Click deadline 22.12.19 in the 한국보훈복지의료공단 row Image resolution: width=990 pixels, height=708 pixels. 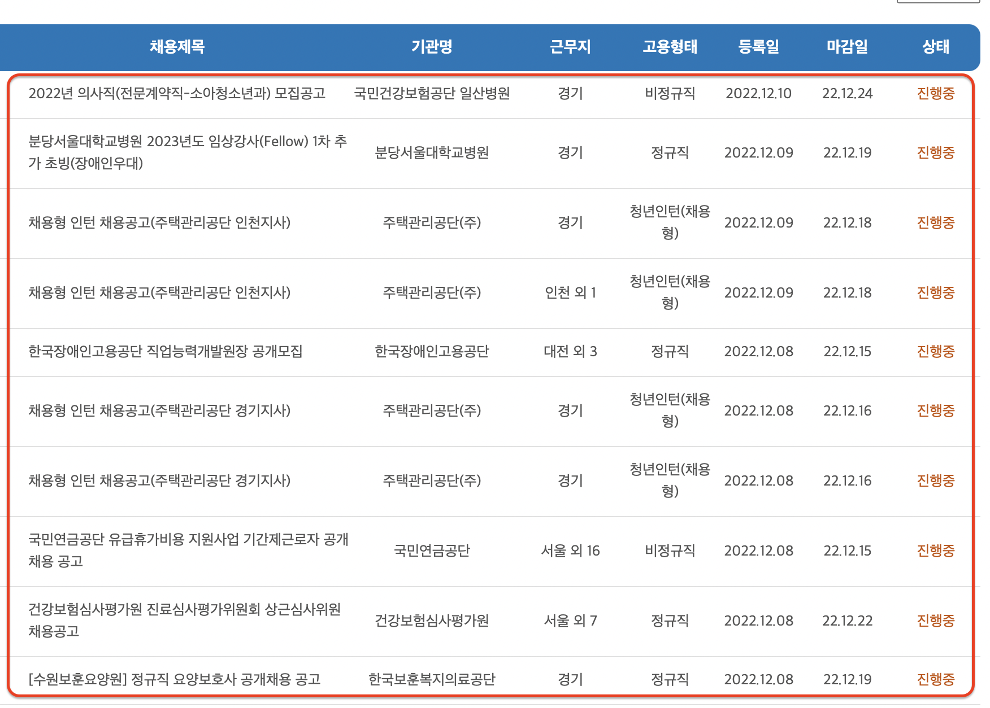(x=847, y=679)
